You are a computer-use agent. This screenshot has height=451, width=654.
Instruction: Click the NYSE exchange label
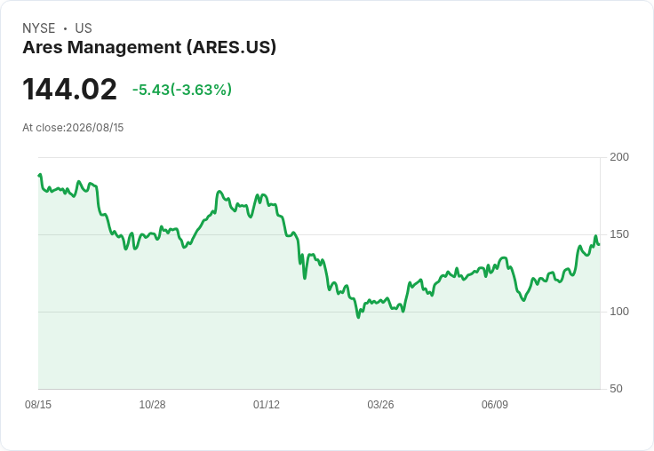[x=39, y=28]
